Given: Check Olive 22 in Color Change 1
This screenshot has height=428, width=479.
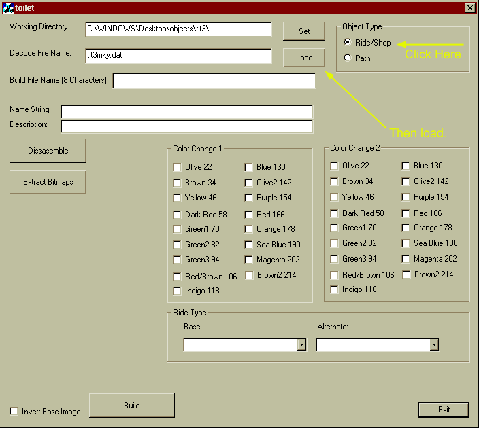Looking at the screenshot, I should (x=177, y=167).
